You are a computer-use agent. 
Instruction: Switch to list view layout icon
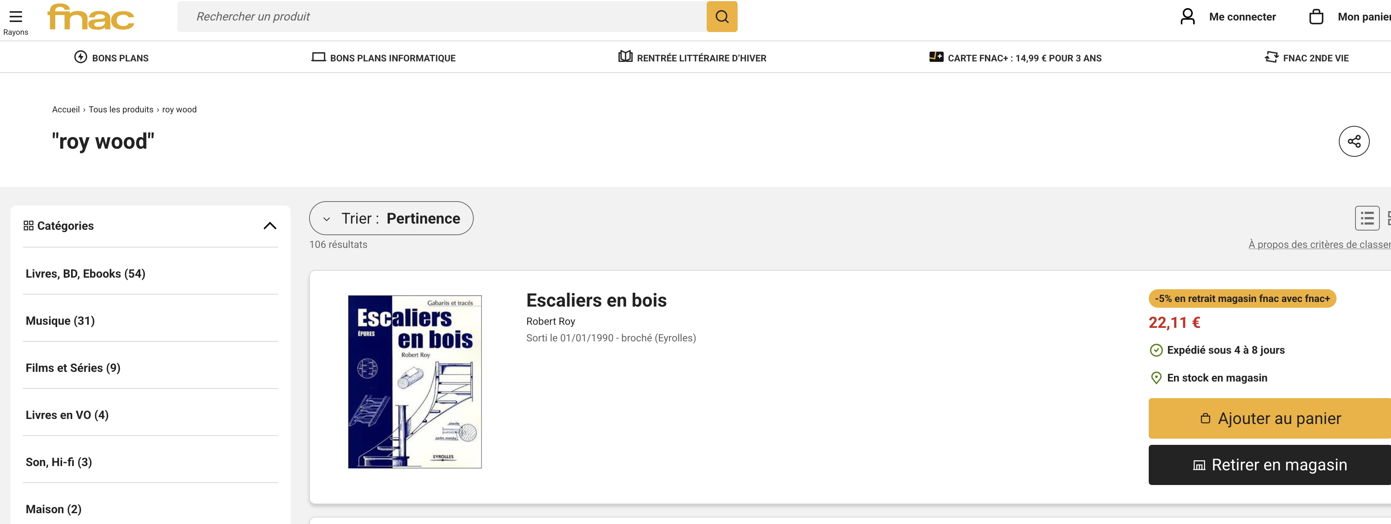pyautogui.click(x=1367, y=219)
